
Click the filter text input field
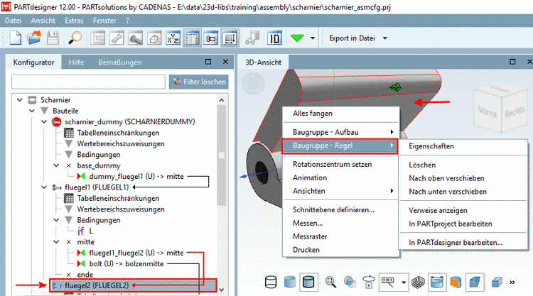(88, 82)
